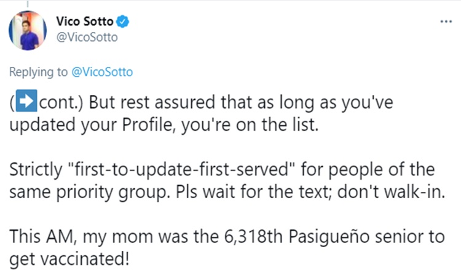Click '(cont.)' at the tweet's start
Image resolution: width=461 pixels, height=276 pixels.
[47, 102]
